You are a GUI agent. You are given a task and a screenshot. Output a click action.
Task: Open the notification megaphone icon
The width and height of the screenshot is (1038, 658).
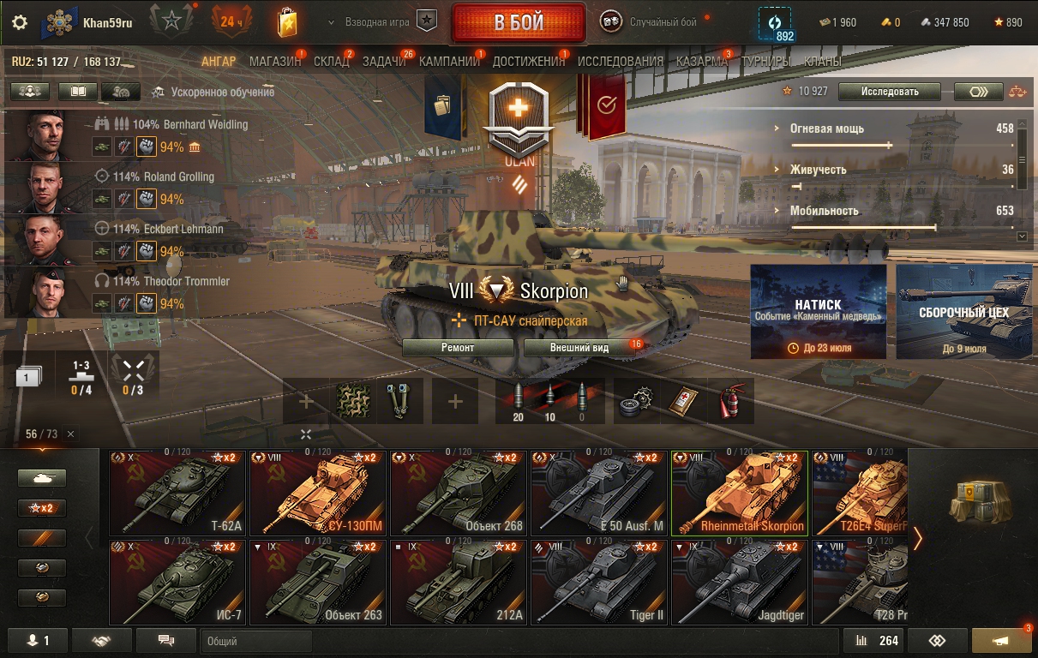click(x=1001, y=640)
